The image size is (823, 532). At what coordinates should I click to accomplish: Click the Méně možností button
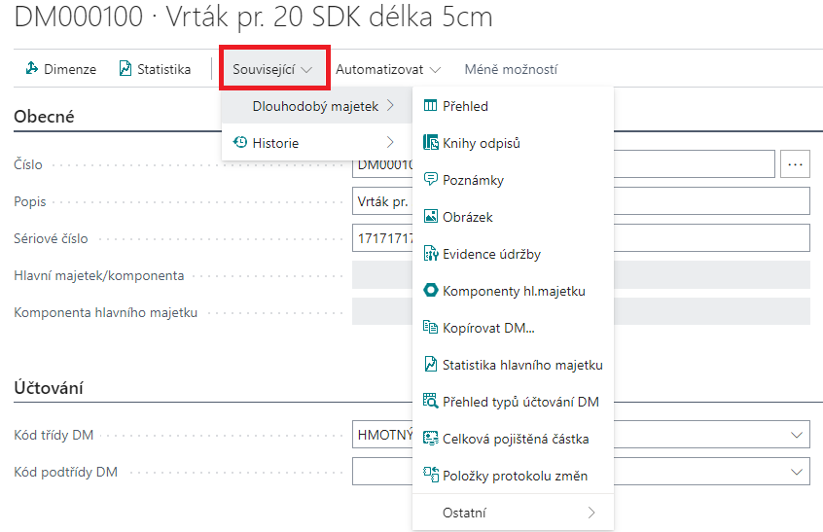[x=511, y=70]
